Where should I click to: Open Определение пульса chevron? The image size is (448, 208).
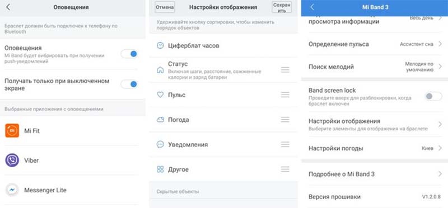click(x=440, y=44)
